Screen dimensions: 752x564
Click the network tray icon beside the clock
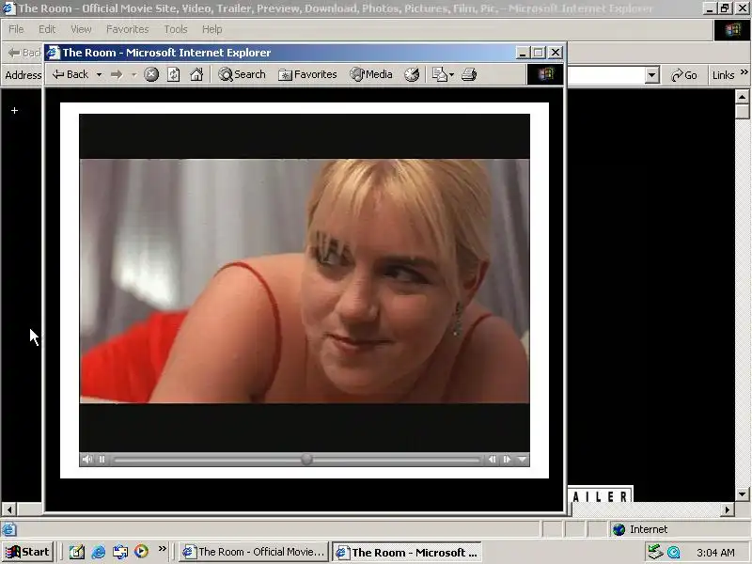tap(655, 552)
